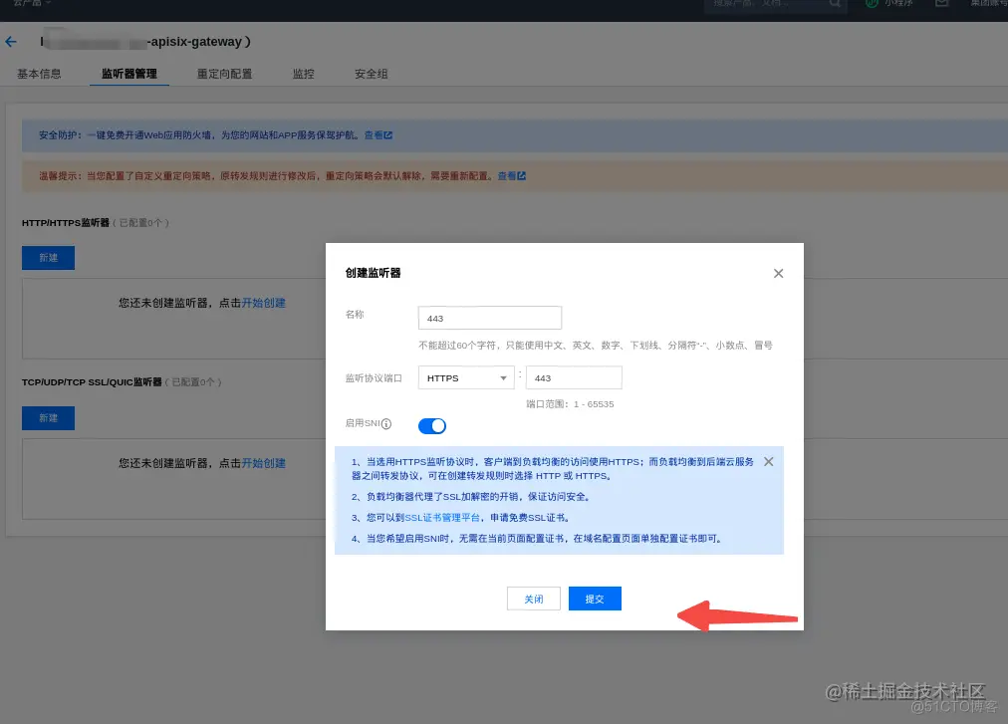Open the mail icon in top bar

[942, 3]
